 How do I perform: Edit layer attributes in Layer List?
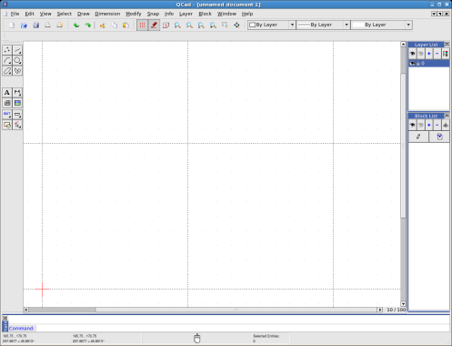point(446,54)
